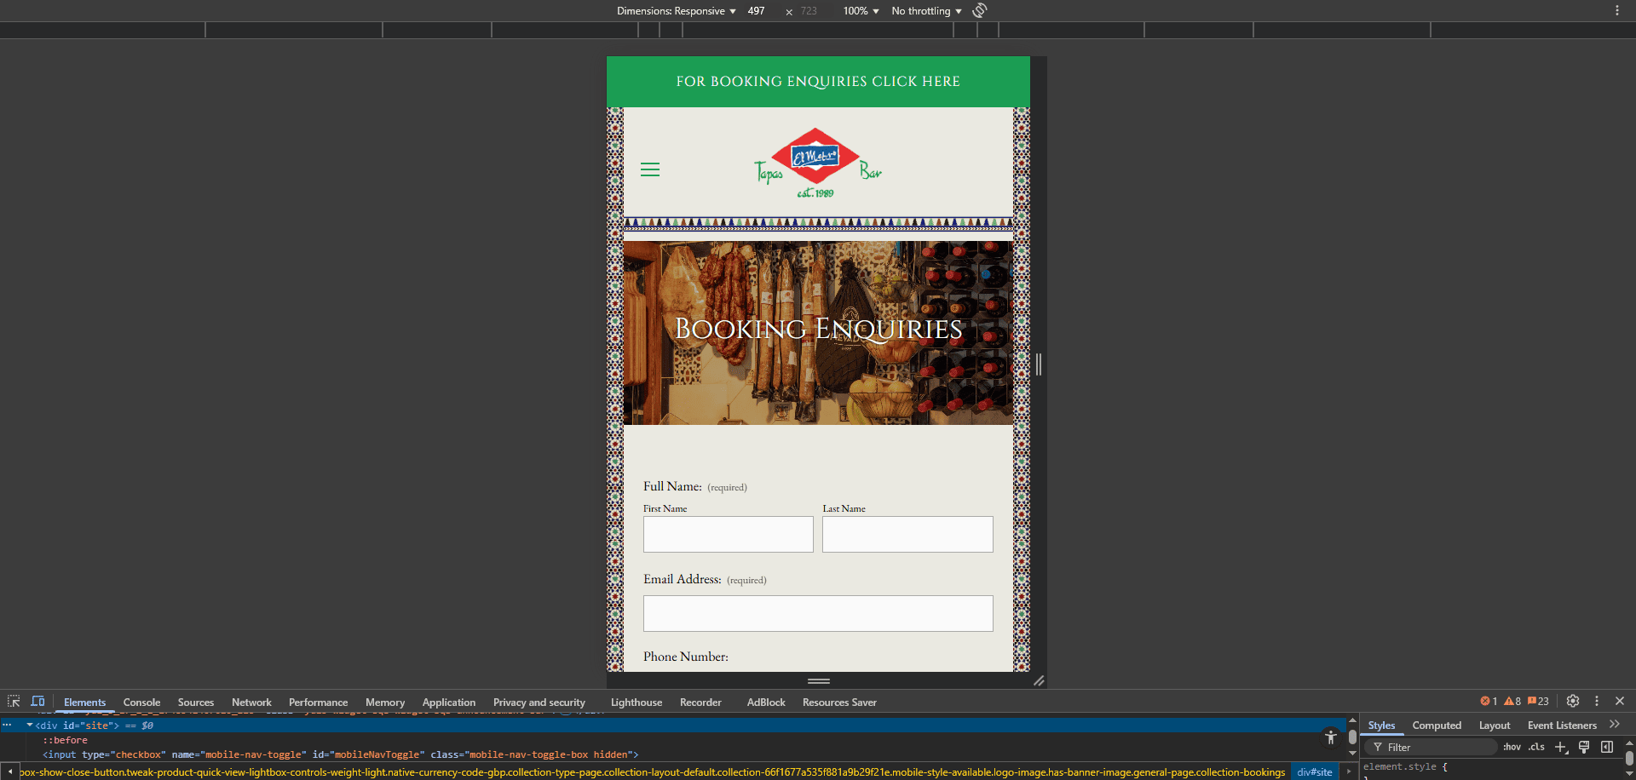The height and width of the screenshot is (780, 1636).
Task: Switch to the Computed pane tab
Action: pyautogui.click(x=1437, y=726)
